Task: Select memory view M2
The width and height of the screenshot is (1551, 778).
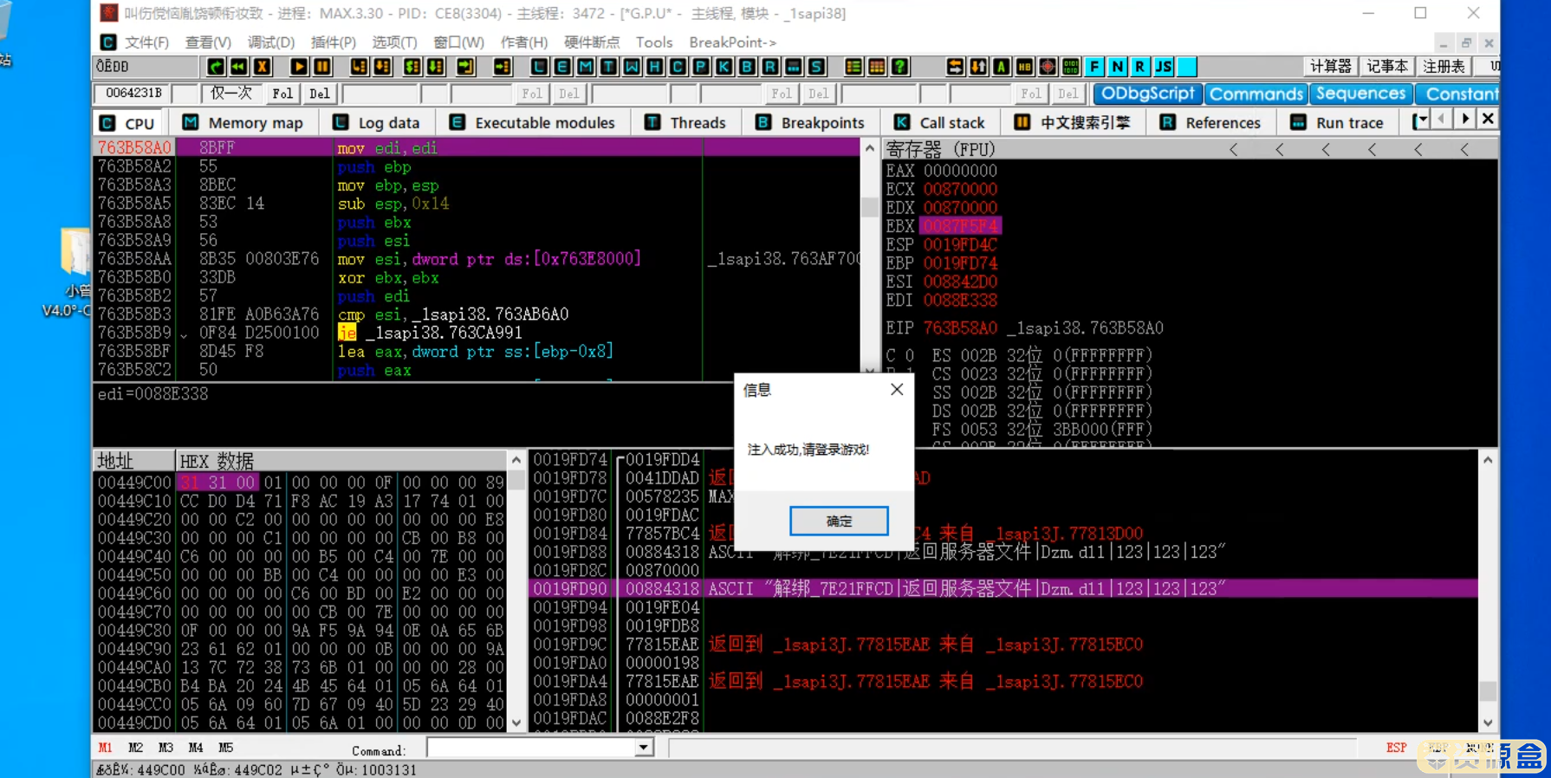Action: (135, 748)
